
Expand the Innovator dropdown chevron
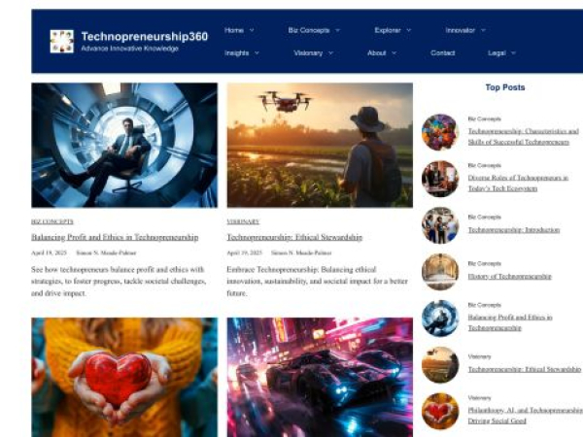[x=483, y=30]
